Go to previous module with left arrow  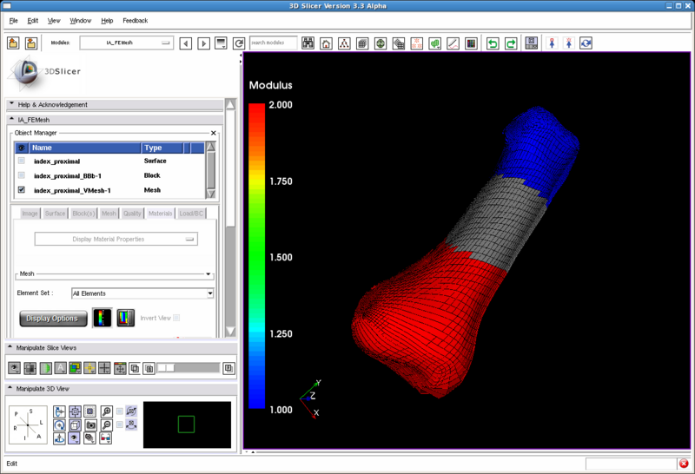coord(185,43)
